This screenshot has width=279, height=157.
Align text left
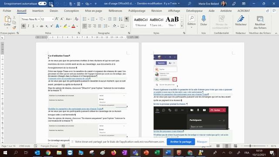(85, 26)
